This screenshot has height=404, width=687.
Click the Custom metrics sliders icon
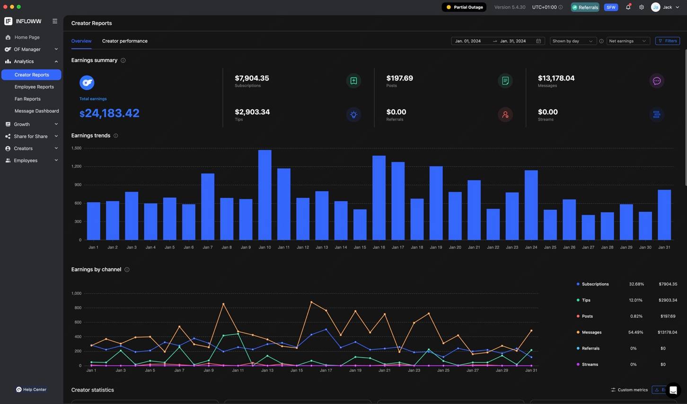[x=613, y=390]
